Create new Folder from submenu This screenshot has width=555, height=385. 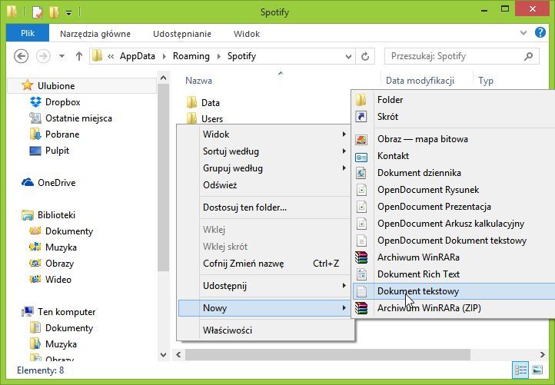point(454,100)
